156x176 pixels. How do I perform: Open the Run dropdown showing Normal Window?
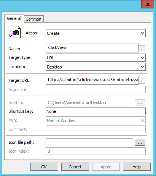pyautogui.click(x=96, y=121)
